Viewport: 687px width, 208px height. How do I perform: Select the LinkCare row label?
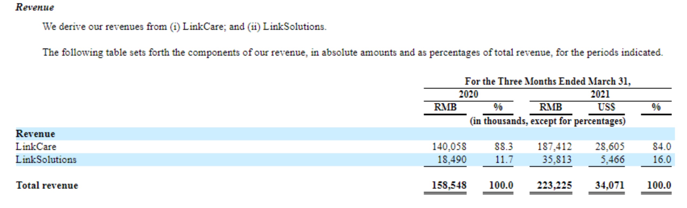36,147
